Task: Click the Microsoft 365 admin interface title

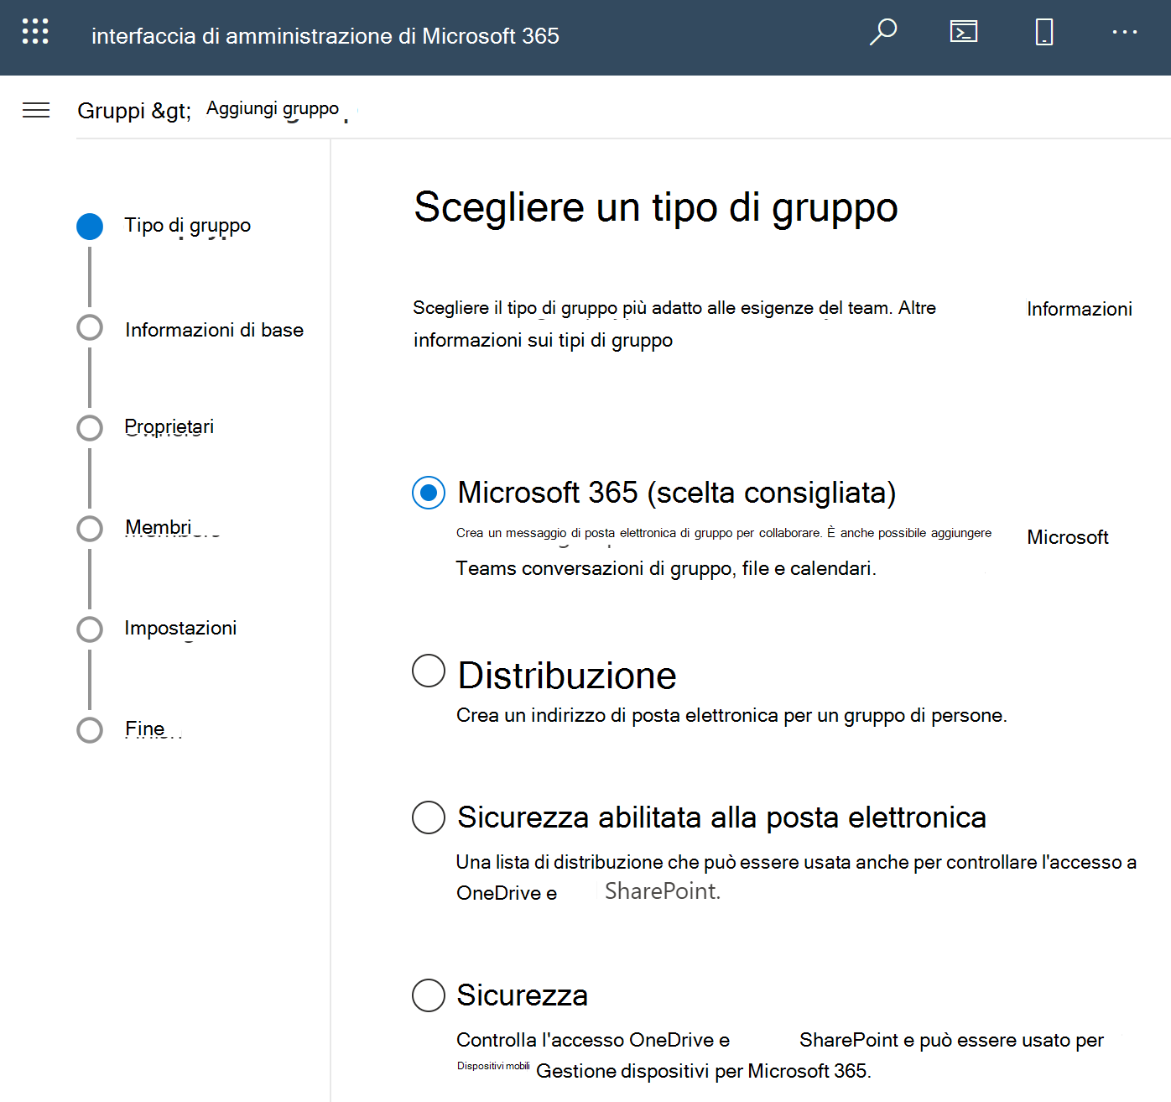Action: pyautogui.click(x=325, y=36)
